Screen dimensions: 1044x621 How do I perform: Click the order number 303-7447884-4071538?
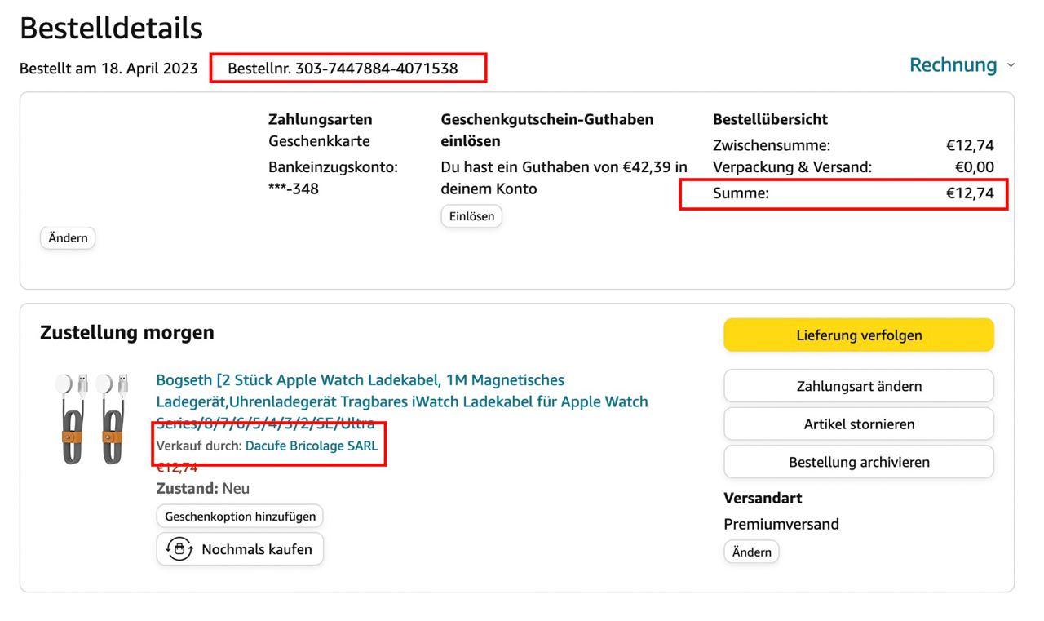(x=376, y=69)
